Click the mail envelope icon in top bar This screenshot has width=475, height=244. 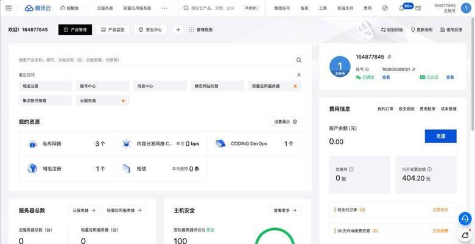click(418, 8)
